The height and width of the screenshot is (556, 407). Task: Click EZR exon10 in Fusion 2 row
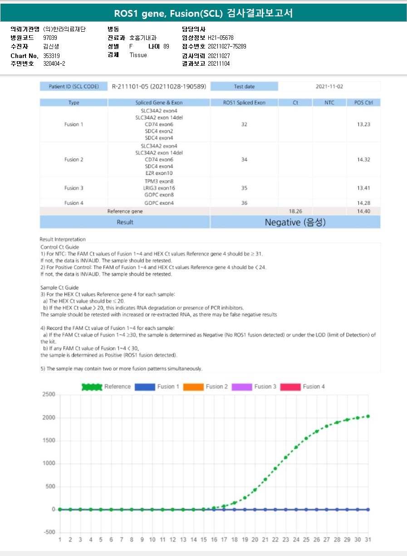pyautogui.click(x=159, y=173)
